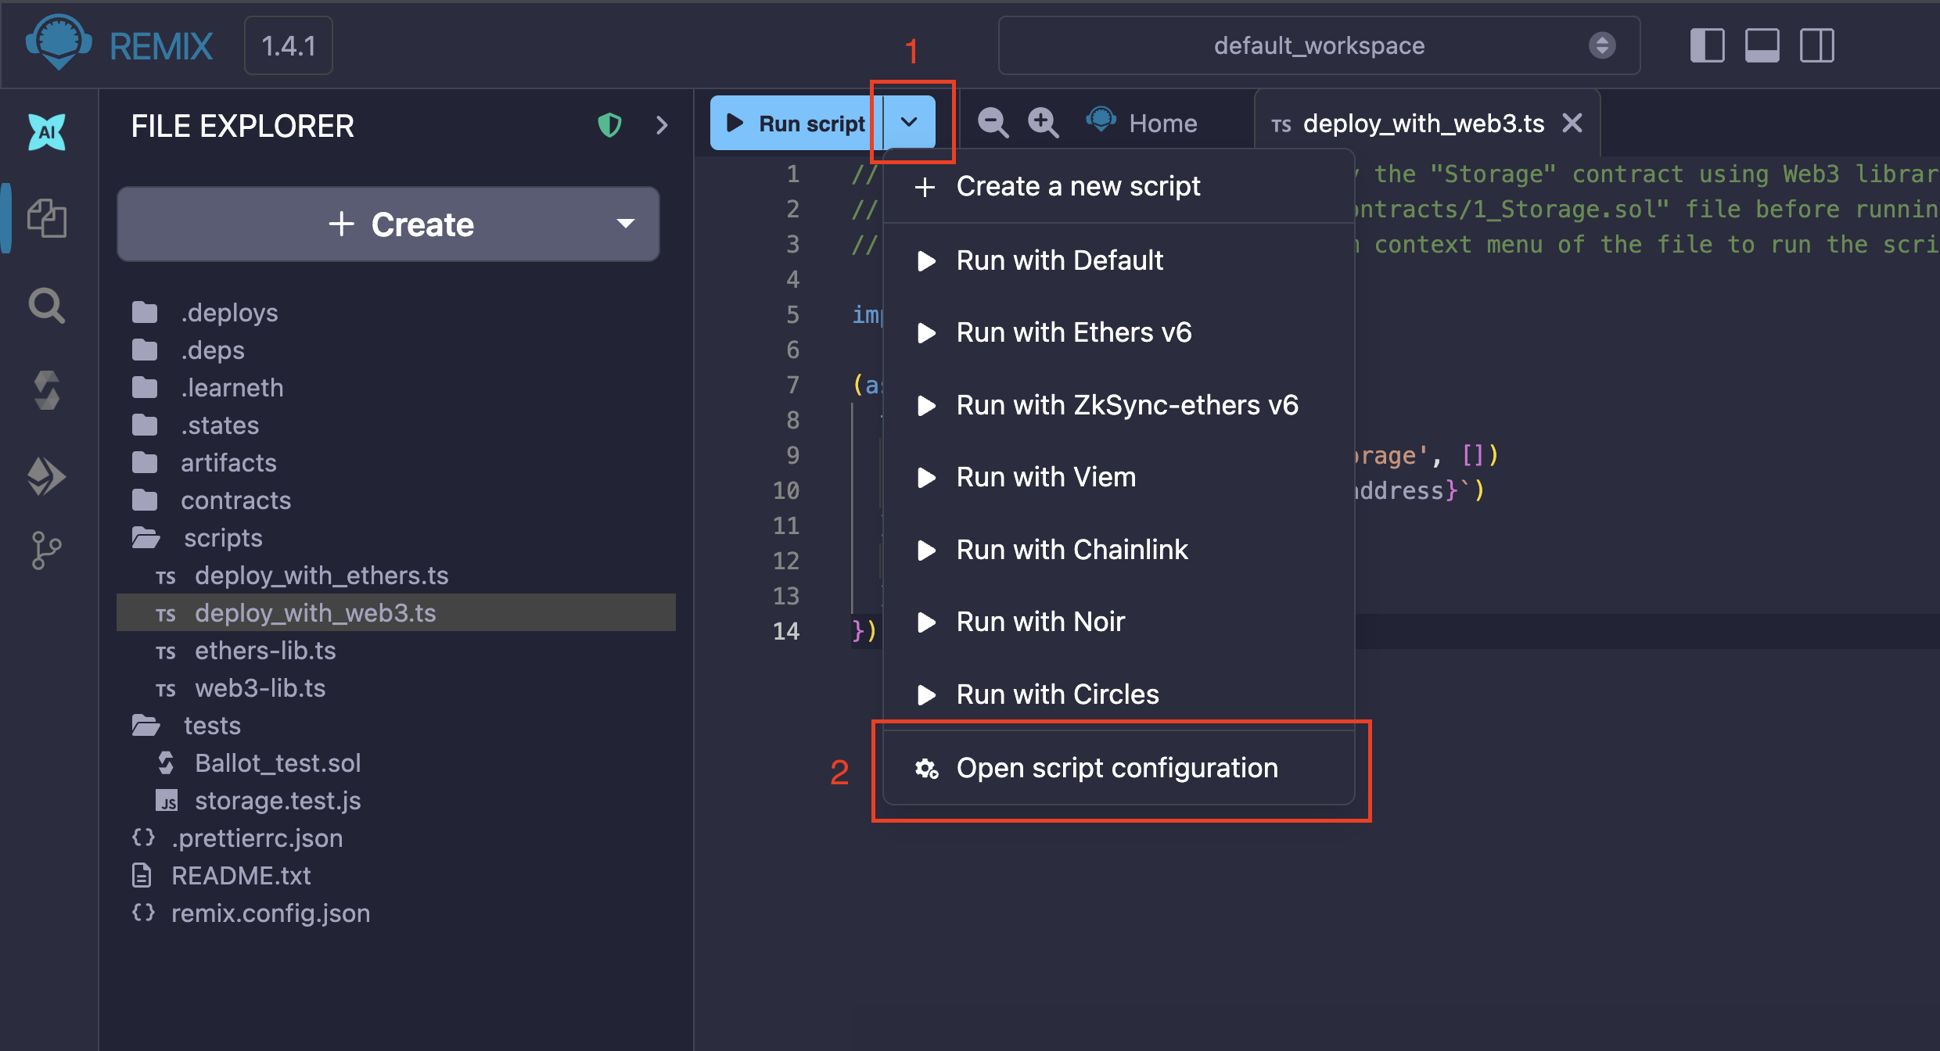Open storage.test.js file
Screen dimensions: 1940x1051
[x=258, y=801]
